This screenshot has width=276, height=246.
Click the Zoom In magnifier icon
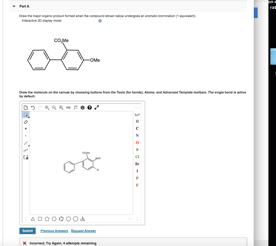pos(47,107)
